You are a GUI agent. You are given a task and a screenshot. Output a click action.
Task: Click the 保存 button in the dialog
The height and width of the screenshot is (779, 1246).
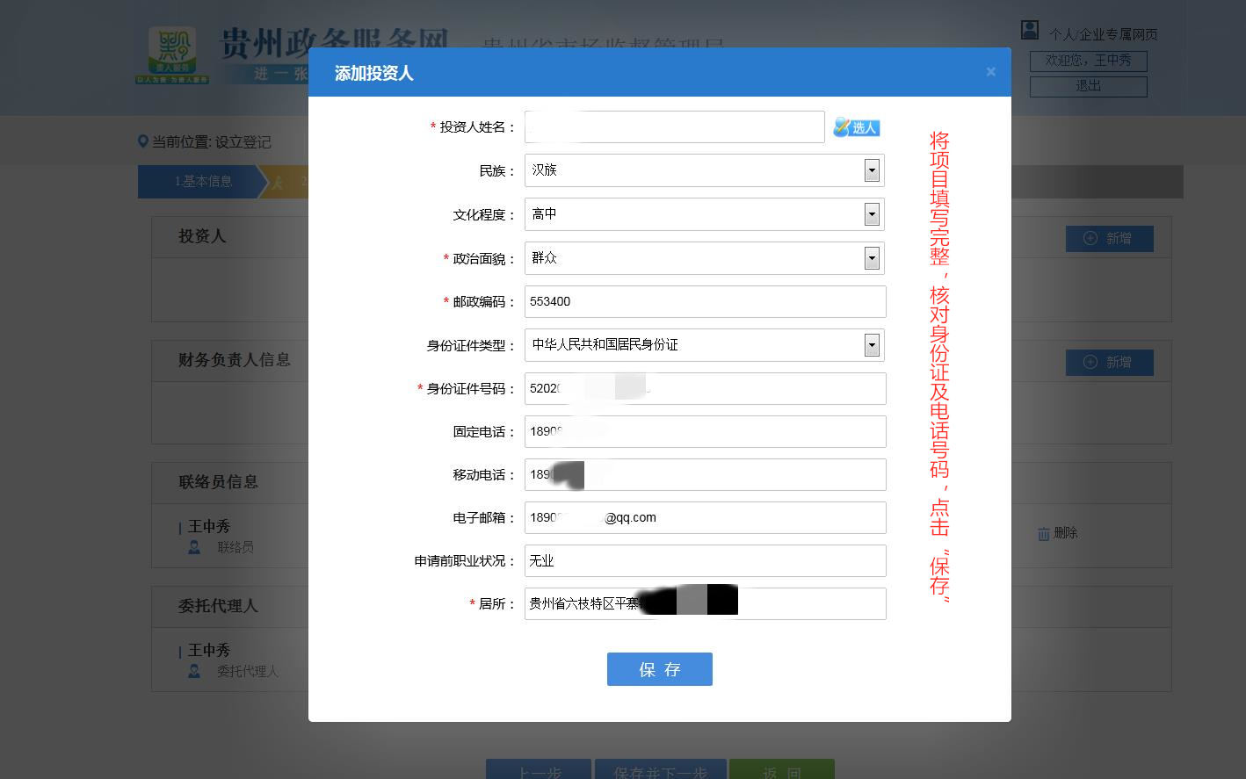660,669
